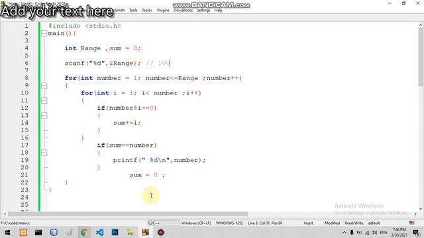Open the grey feather taskbar icon
424x238 pixels.
click(x=70, y=232)
